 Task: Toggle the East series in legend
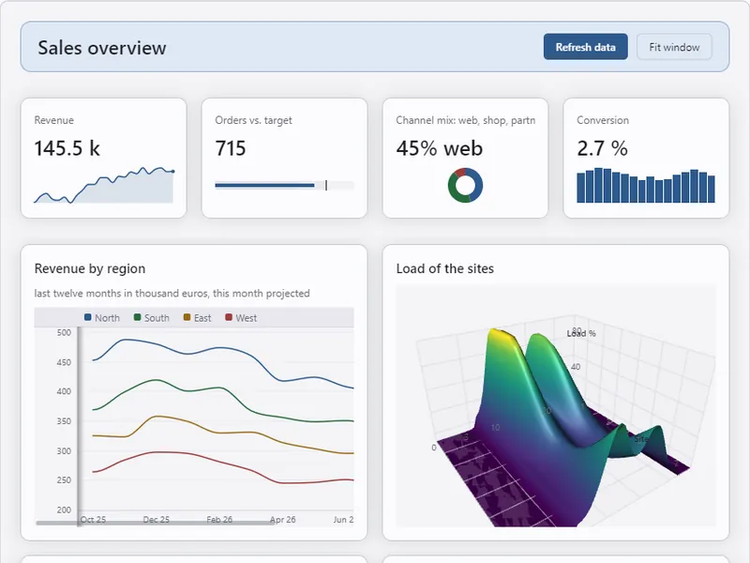pos(198,318)
